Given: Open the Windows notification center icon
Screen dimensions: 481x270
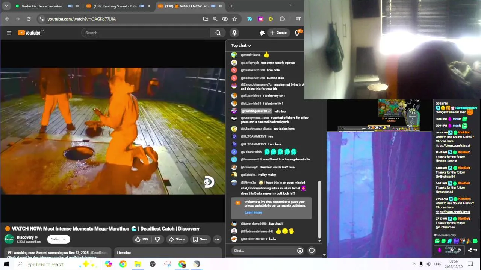Looking at the screenshot, I should 470,264.
